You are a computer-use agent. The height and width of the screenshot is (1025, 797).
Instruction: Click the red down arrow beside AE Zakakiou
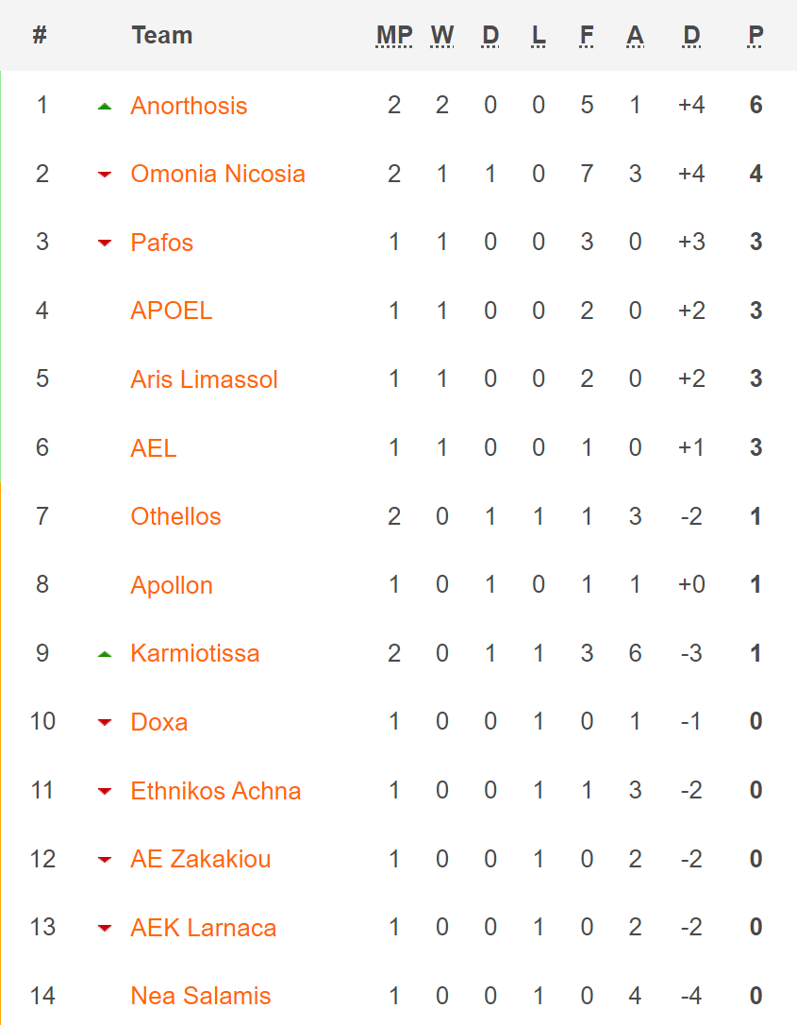point(105,860)
